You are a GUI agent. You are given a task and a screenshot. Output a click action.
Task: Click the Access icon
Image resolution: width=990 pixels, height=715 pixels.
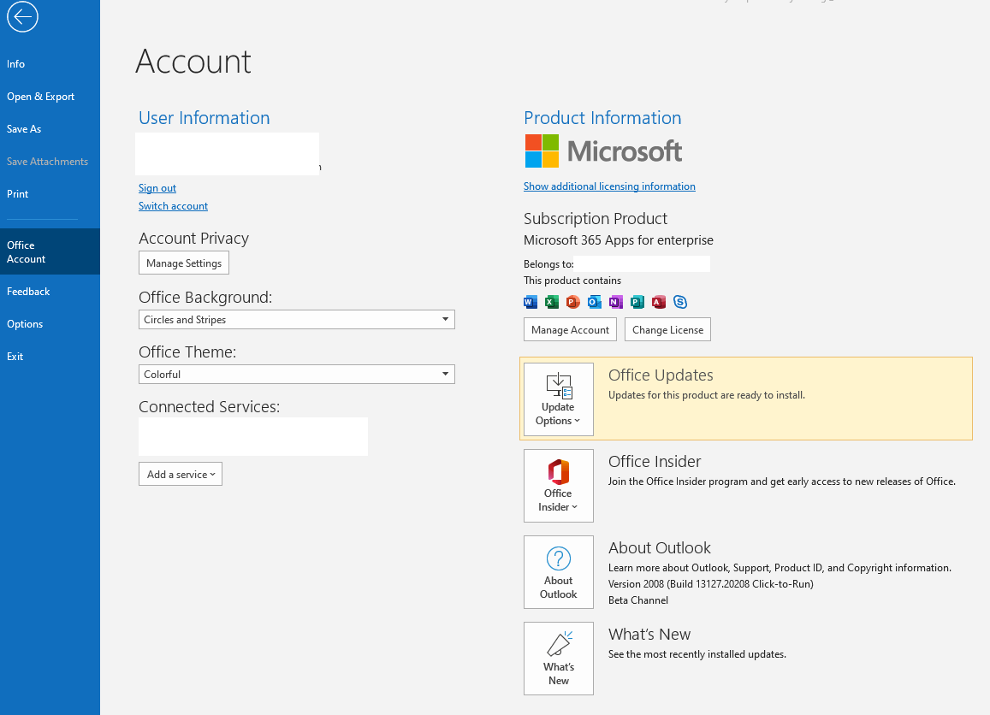click(x=658, y=302)
